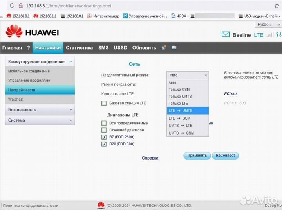This screenshot has width=282, height=210.
Task: Click the antenna icon in the navigation bar
Action: tap(164, 47)
